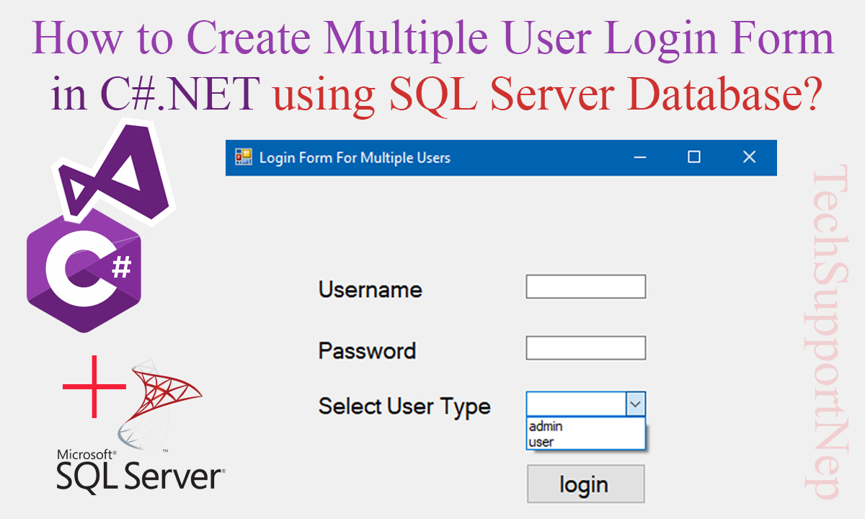Focus the Password text box
The height and width of the screenshot is (519, 865).
pyautogui.click(x=585, y=348)
